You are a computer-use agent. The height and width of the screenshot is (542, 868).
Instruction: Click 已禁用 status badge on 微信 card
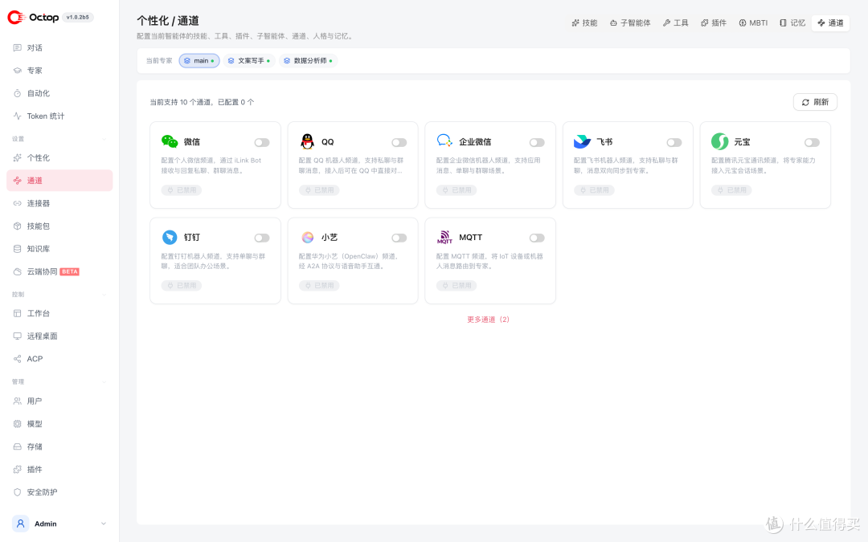182,189
